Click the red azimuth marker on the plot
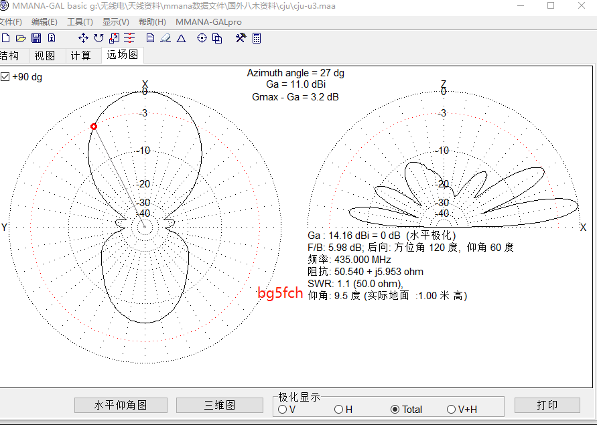Image resolution: width=597 pixels, height=425 pixels. (x=94, y=126)
